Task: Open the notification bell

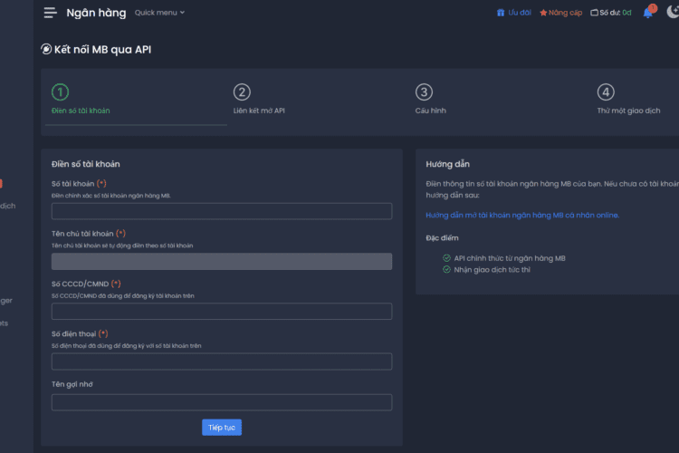Action: [x=648, y=13]
